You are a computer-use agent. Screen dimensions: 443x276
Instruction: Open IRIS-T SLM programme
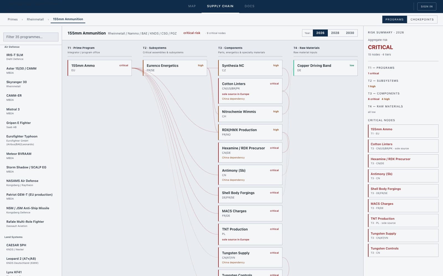pyautogui.click(x=31, y=57)
